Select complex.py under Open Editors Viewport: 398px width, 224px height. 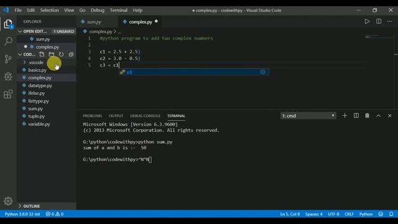(47, 47)
